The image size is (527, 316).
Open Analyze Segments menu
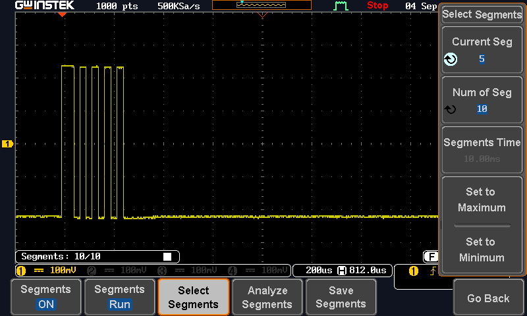pyautogui.click(x=267, y=297)
